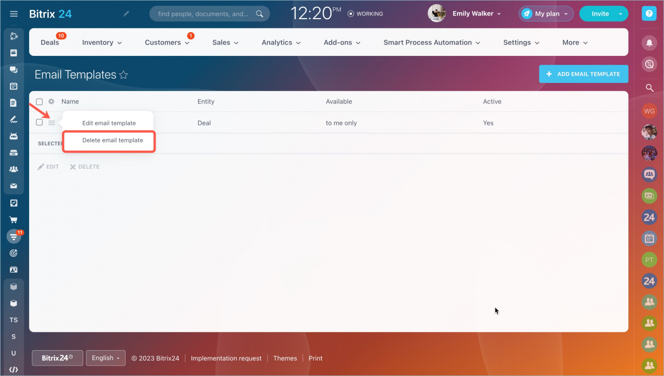This screenshot has height=376, width=664.
Task: Click the Print link in footer
Action: pos(315,358)
